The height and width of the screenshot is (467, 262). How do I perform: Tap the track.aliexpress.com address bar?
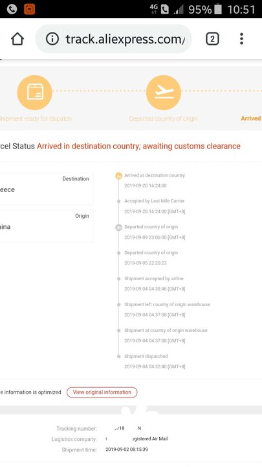(x=113, y=39)
